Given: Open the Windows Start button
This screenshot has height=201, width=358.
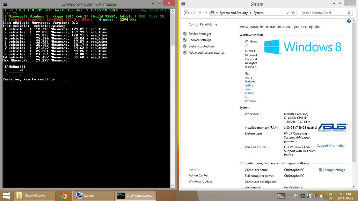Looking at the screenshot, I should click(6, 196).
